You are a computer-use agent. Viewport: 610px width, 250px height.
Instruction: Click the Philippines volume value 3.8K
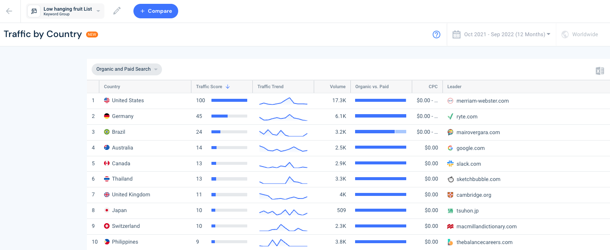(x=340, y=242)
